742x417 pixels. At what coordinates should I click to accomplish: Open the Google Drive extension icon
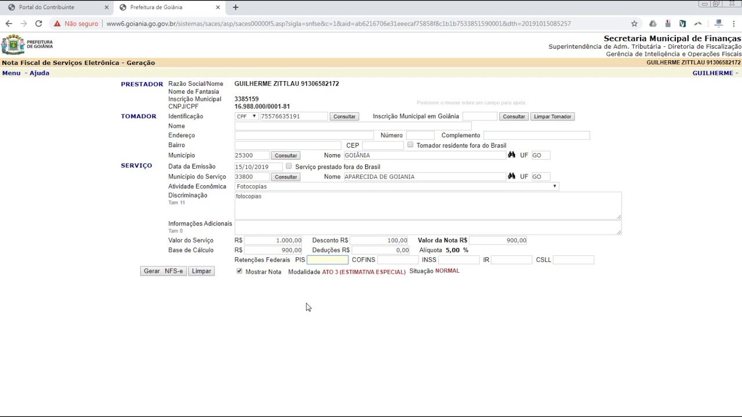pyautogui.click(x=653, y=24)
